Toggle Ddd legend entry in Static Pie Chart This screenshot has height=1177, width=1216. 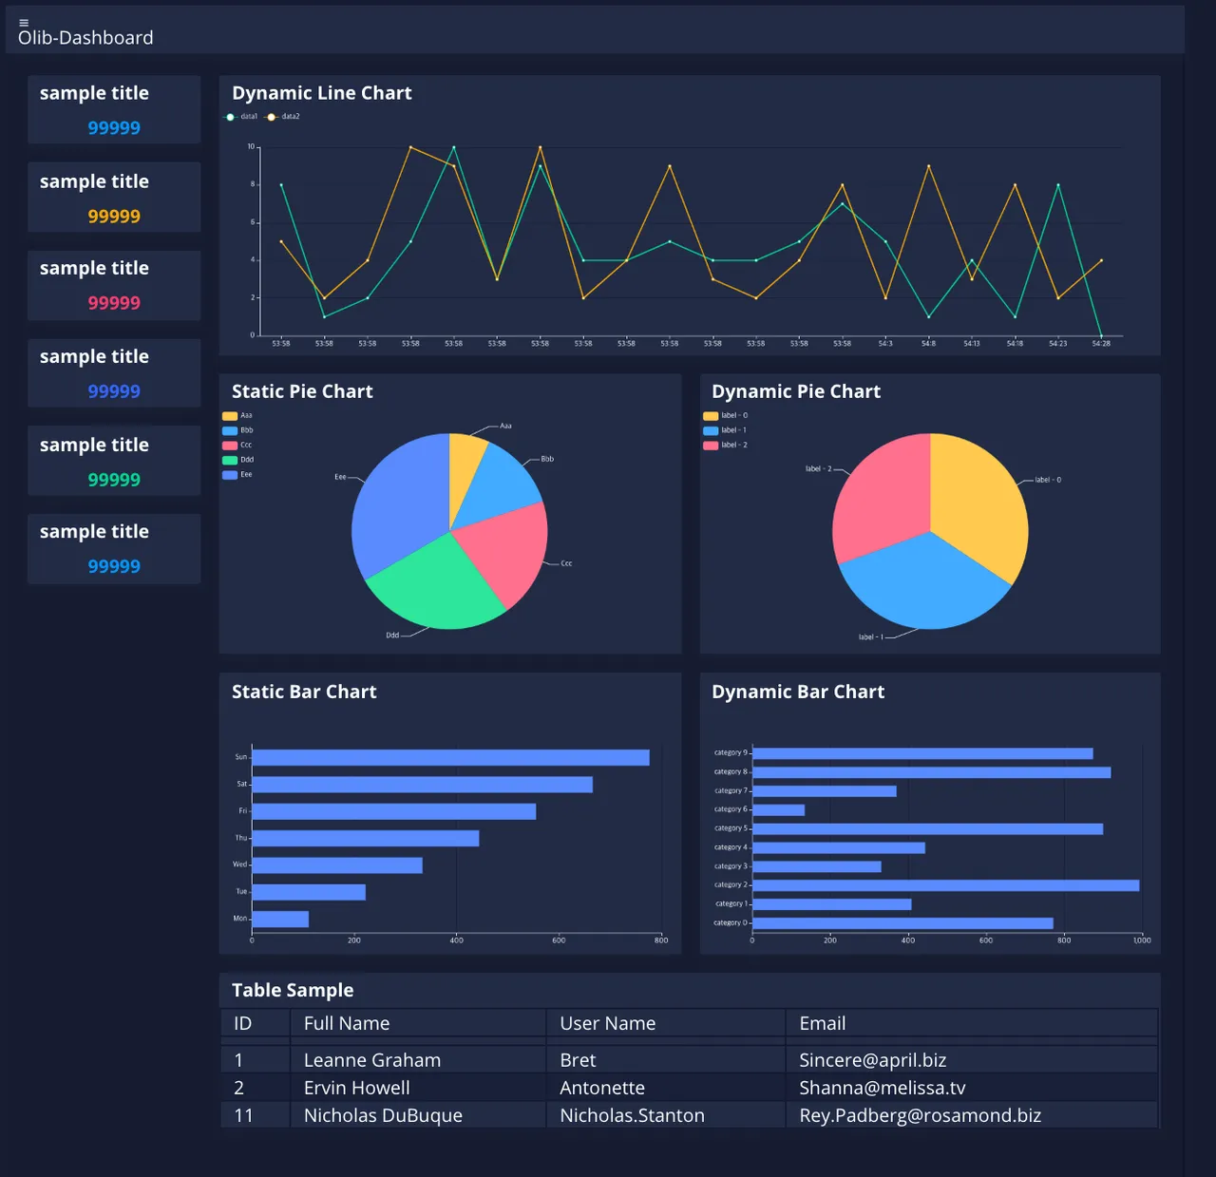pos(237,460)
